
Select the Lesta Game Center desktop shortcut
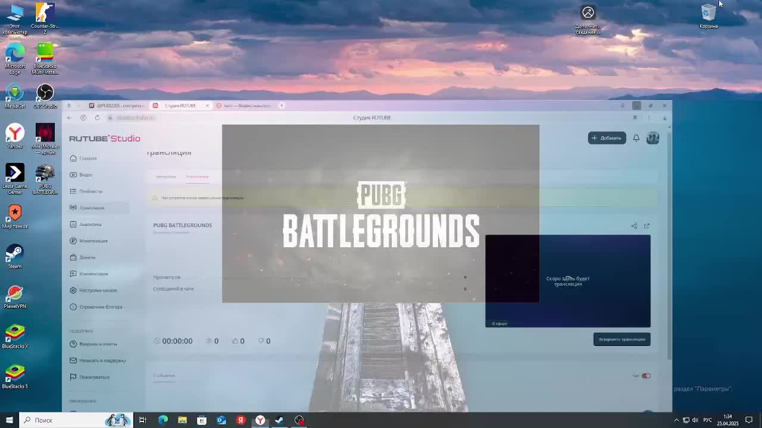tap(15, 178)
